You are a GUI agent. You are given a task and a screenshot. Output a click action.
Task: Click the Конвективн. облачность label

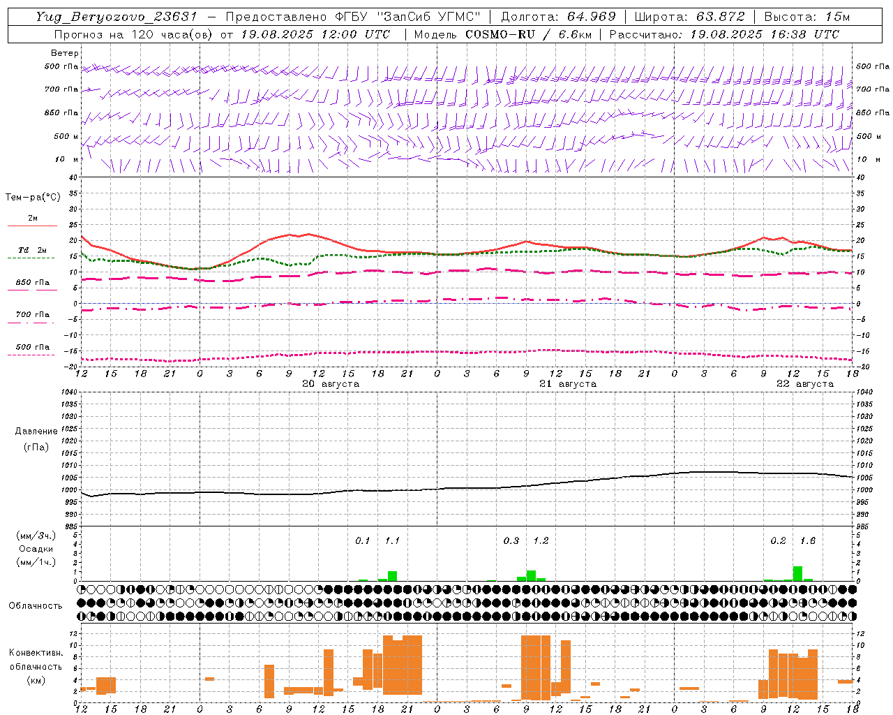[36, 660]
